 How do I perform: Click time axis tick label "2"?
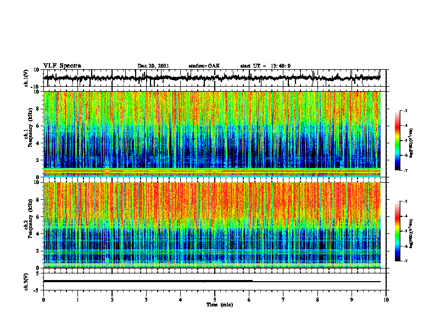(112, 300)
